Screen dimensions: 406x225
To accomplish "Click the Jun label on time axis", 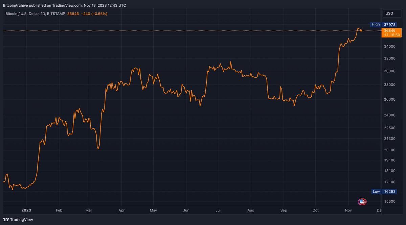I will pyautogui.click(x=186, y=210).
